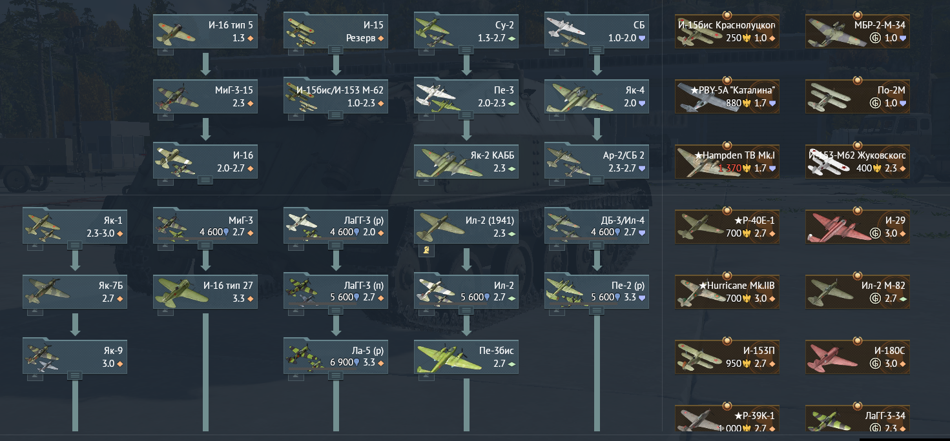Select the Пе-3бис heavy fighter
950x441 pixels.
tap(466, 357)
